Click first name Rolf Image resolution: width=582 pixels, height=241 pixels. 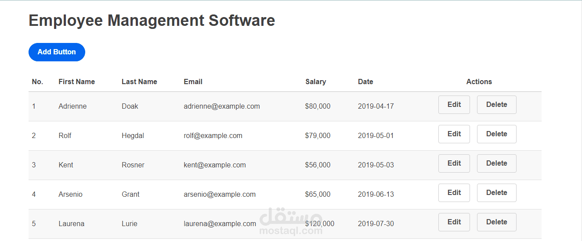pyautogui.click(x=65, y=135)
